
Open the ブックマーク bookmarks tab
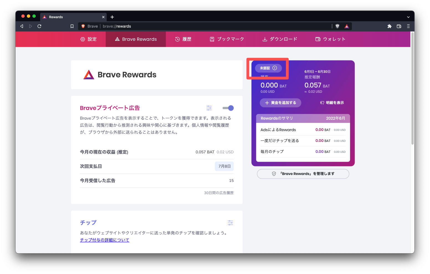[227, 39]
